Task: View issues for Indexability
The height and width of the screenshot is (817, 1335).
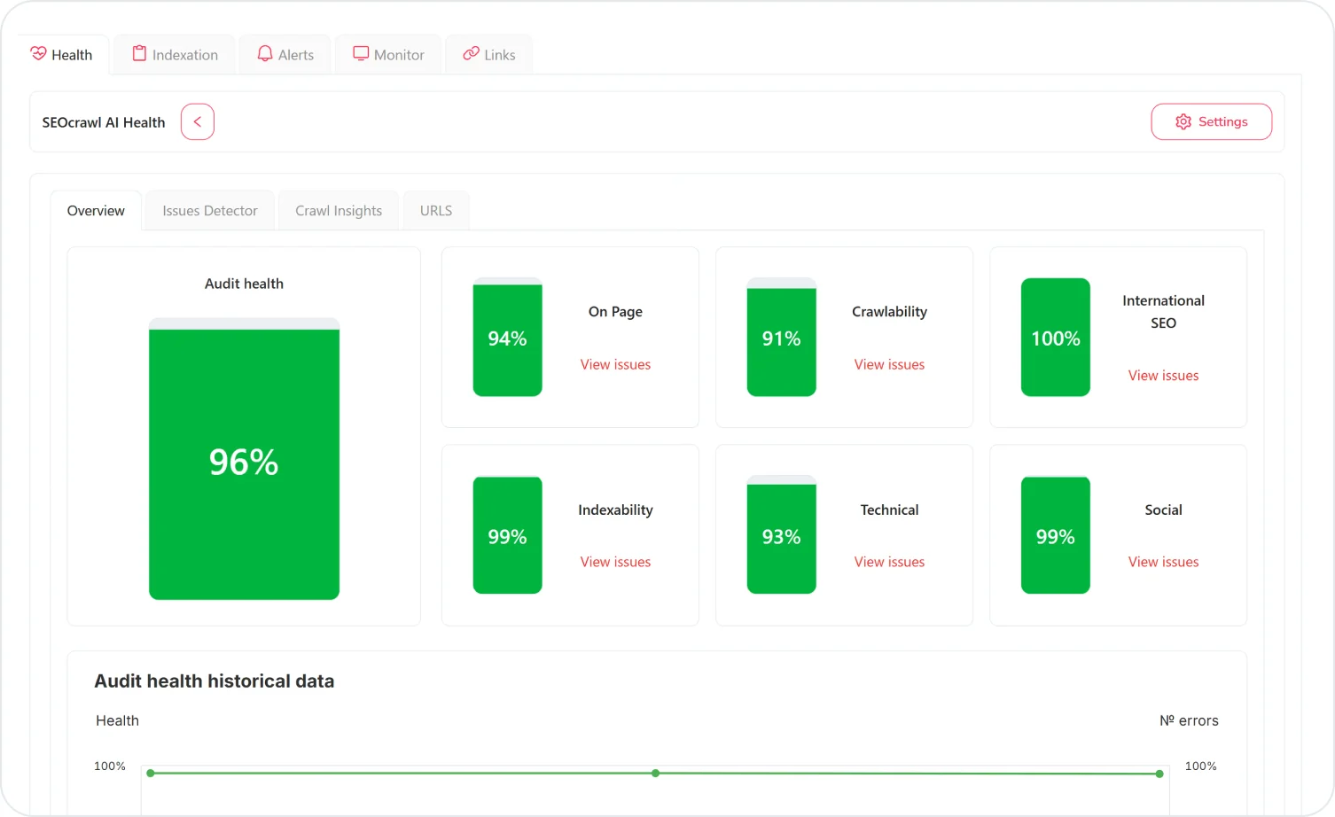Action: coord(615,563)
